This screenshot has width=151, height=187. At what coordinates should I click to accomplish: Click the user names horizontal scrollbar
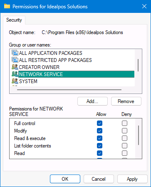69,90
